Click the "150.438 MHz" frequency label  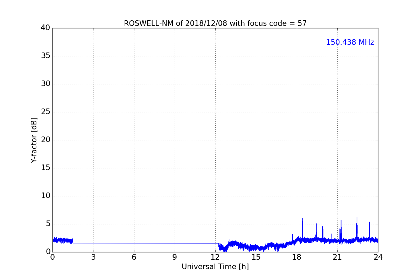tap(350, 42)
